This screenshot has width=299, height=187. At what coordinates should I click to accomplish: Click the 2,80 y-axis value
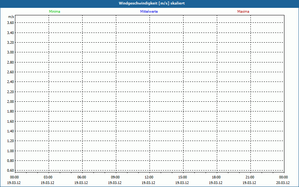click(x=10, y=62)
